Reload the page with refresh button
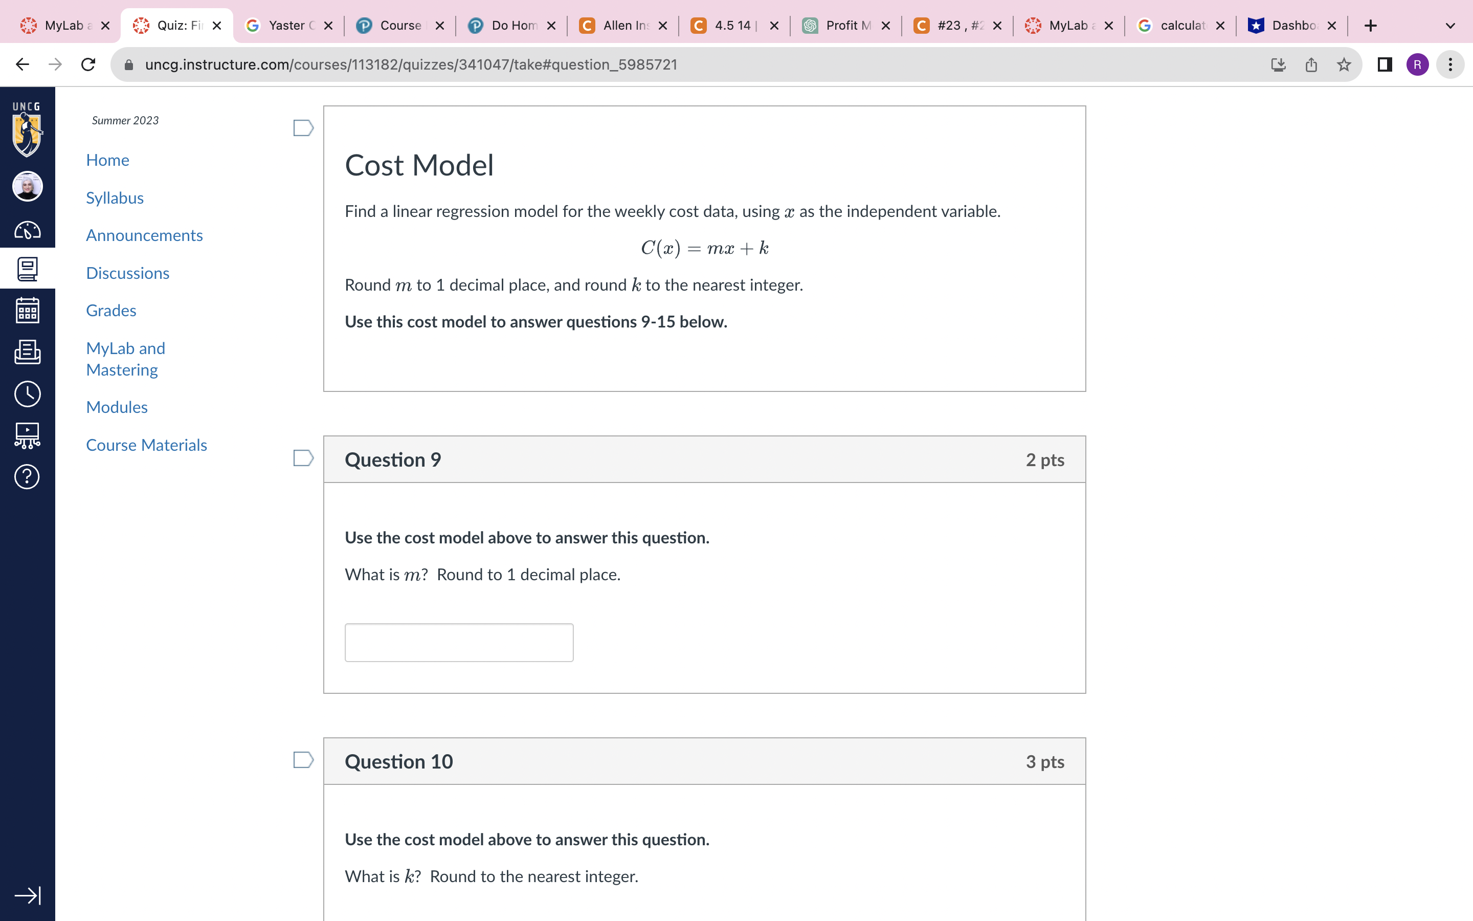1473x921 pixels. pos(88,64)
